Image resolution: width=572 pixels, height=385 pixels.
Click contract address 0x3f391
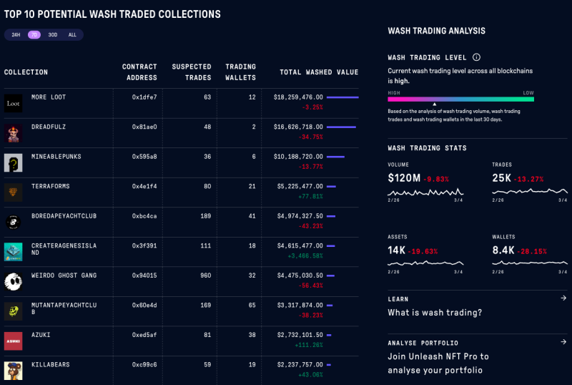144,245
